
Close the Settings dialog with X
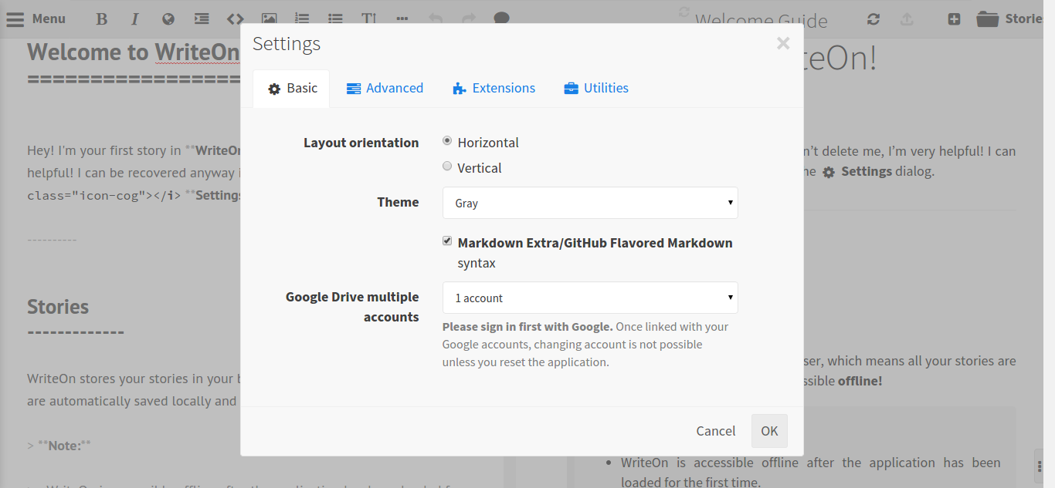click(783, 43)
